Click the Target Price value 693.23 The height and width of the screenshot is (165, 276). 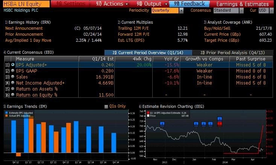[x=265, y=40]
